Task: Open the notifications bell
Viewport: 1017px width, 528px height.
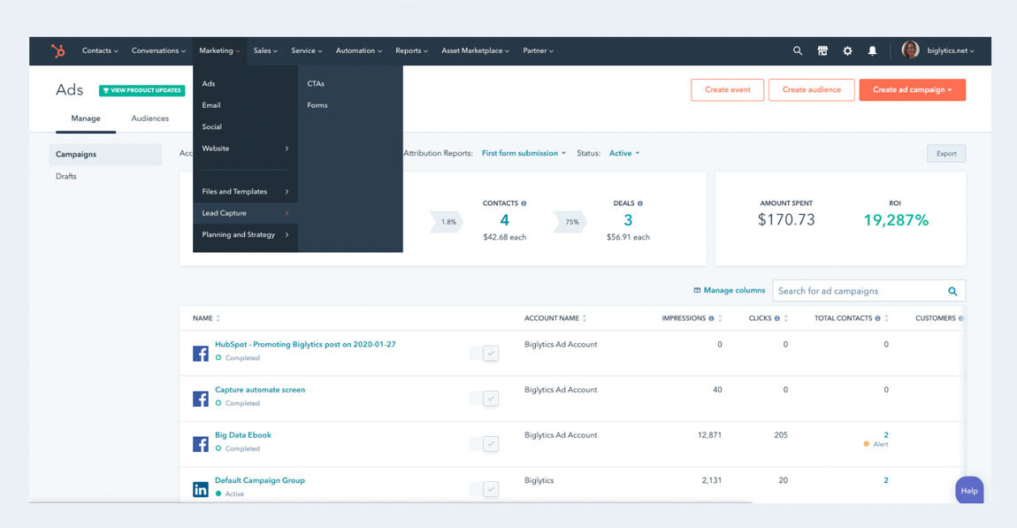Action: [872, 50]
